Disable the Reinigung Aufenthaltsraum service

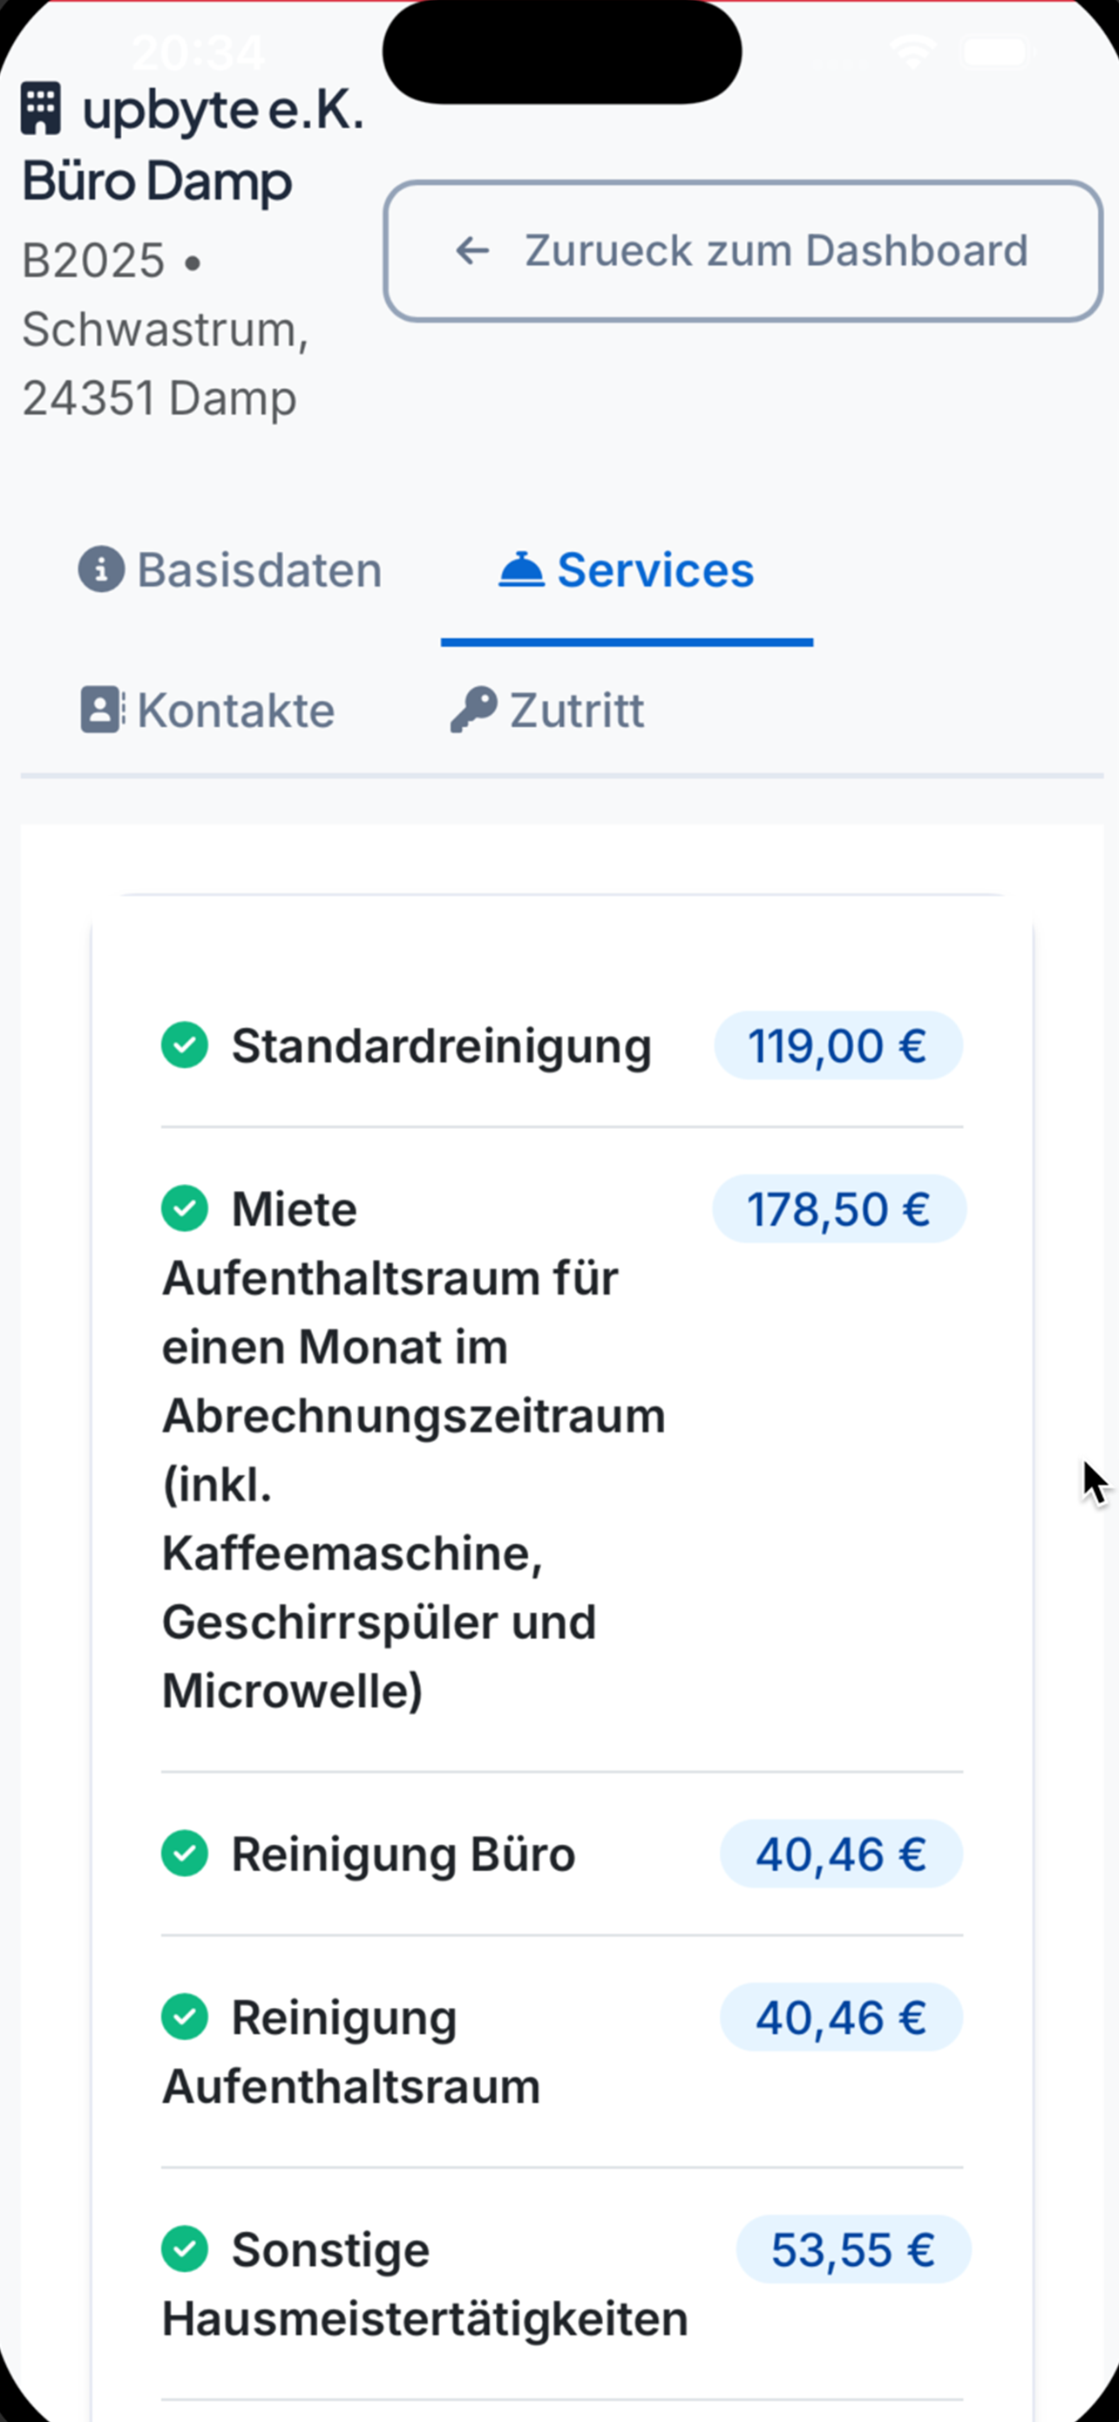pyautogui.click(x=184, y=2017)
